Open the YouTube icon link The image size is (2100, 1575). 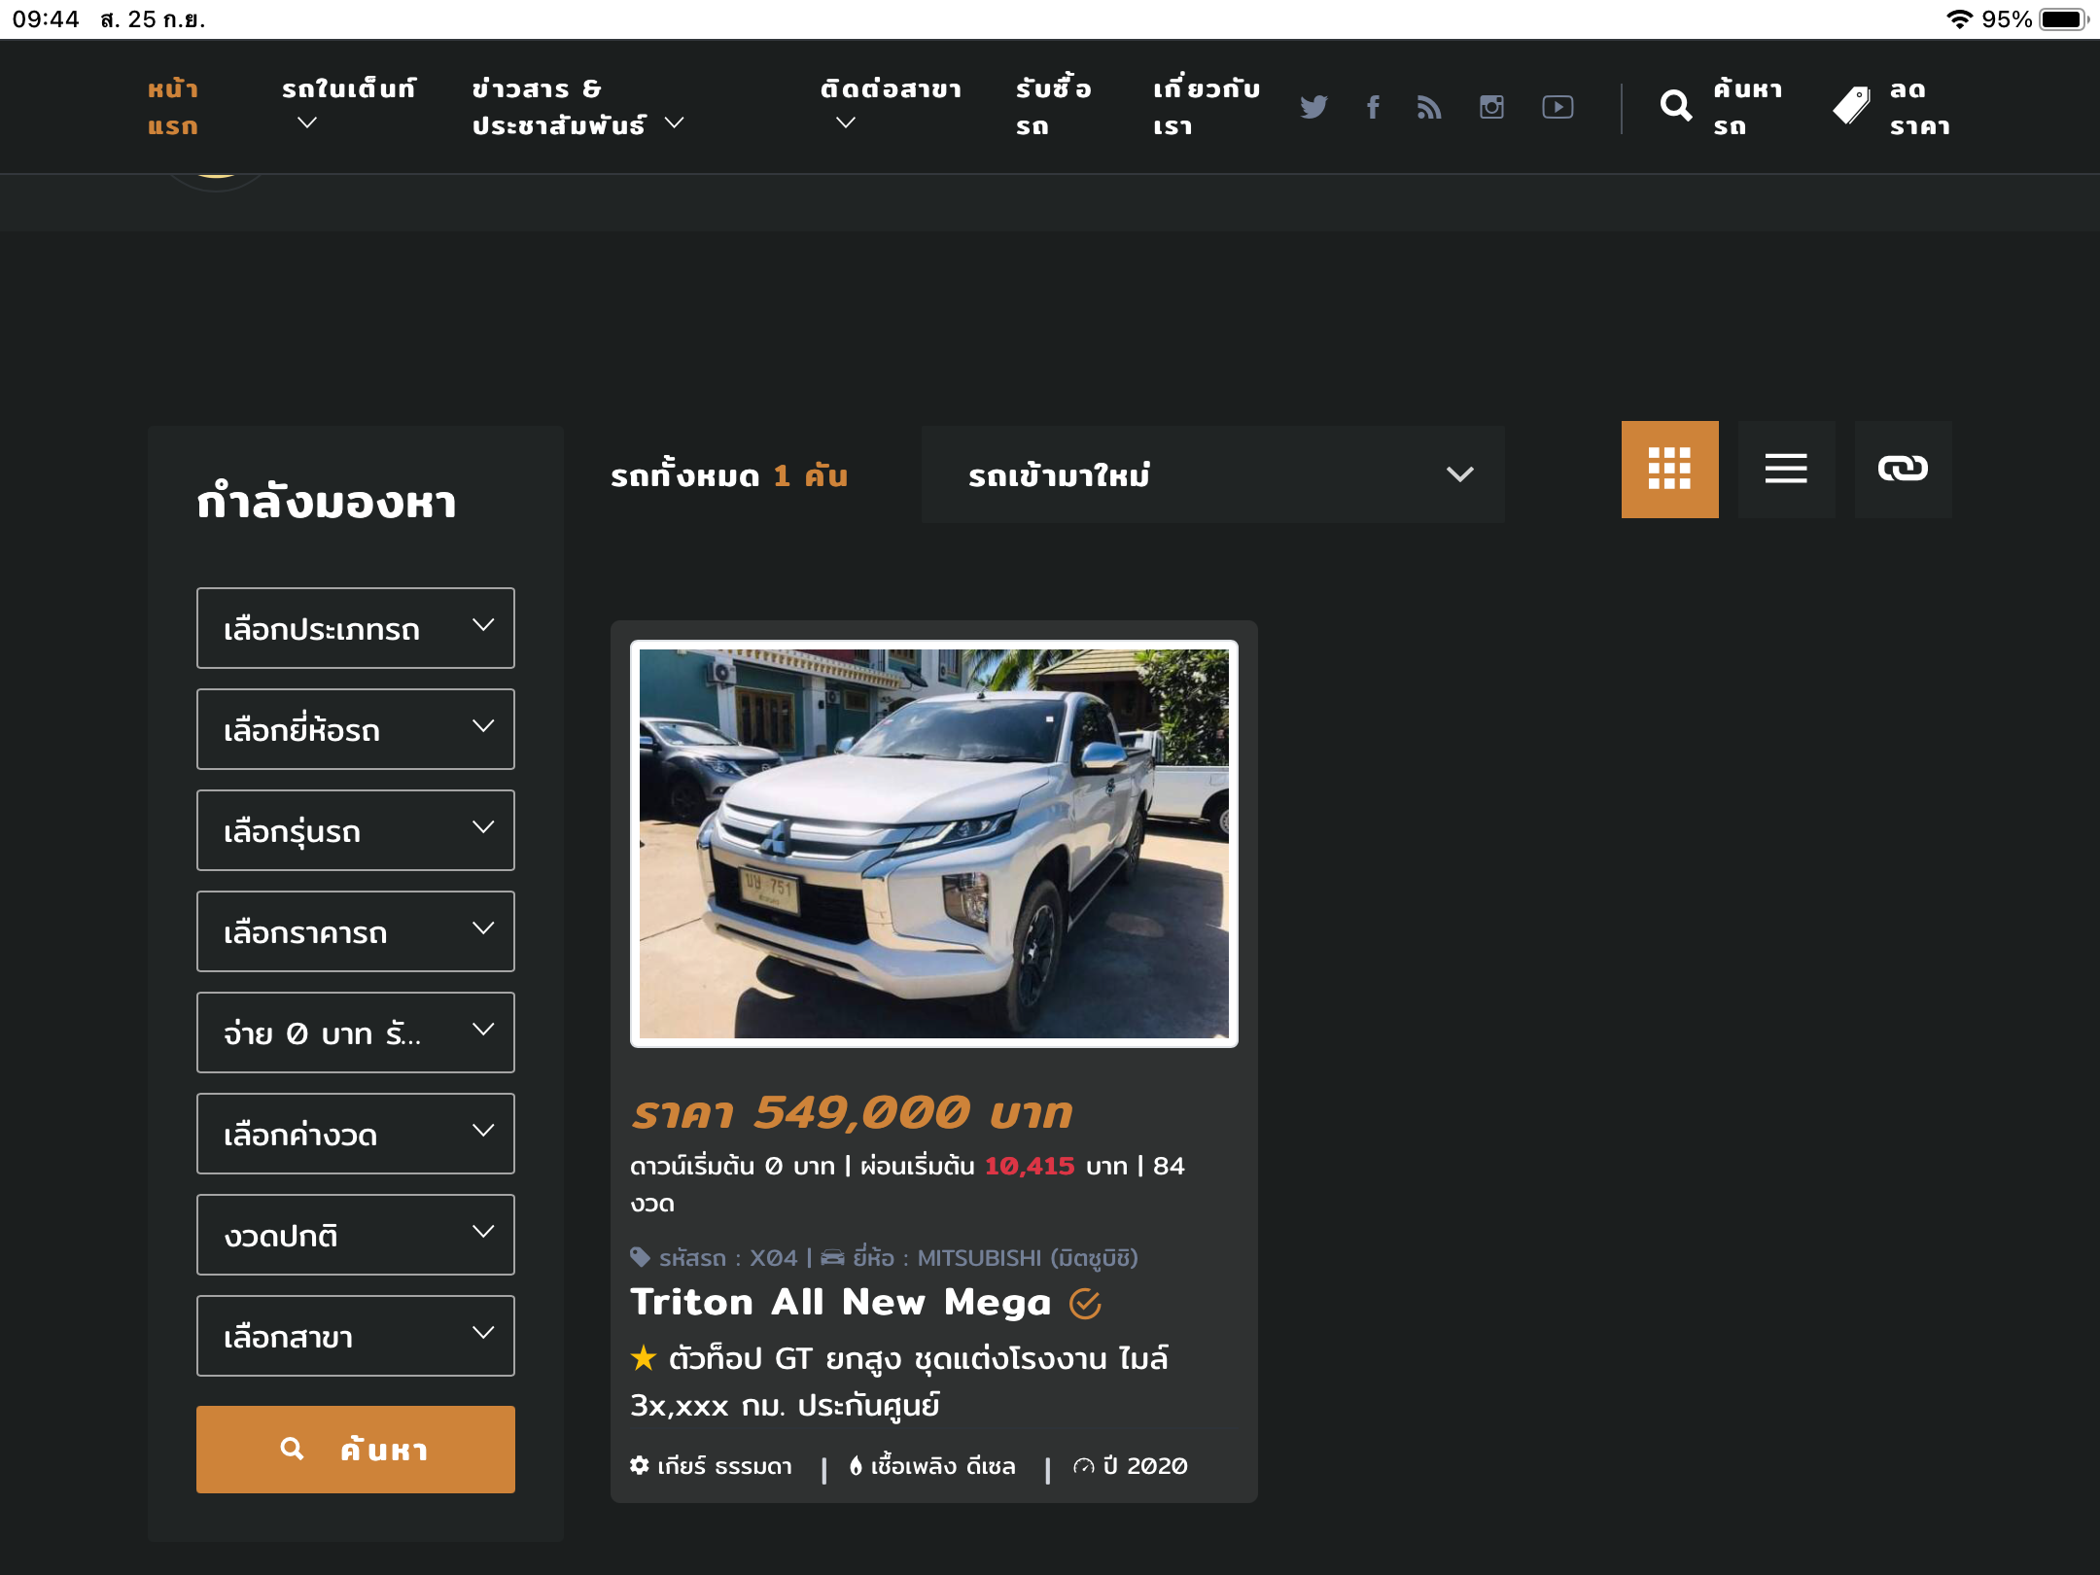tap(1557, 107)
